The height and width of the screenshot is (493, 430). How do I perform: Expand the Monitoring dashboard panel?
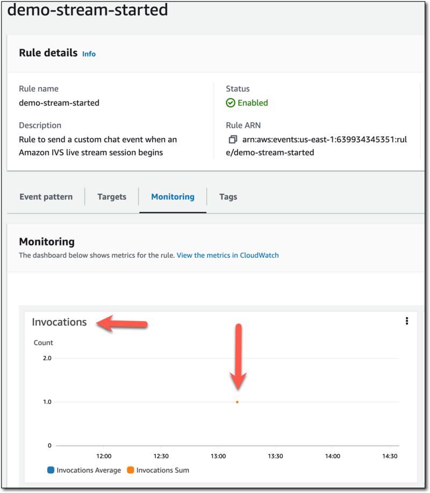47,242
